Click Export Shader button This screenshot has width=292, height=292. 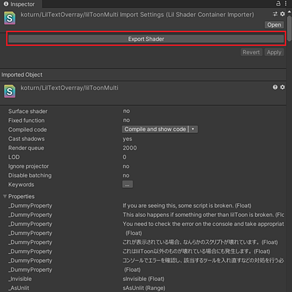coord(146,39)
